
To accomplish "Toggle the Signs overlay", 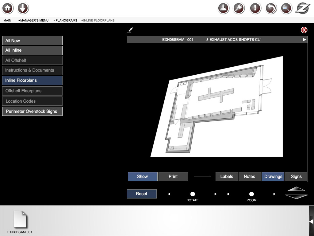I will pos(296,177).
